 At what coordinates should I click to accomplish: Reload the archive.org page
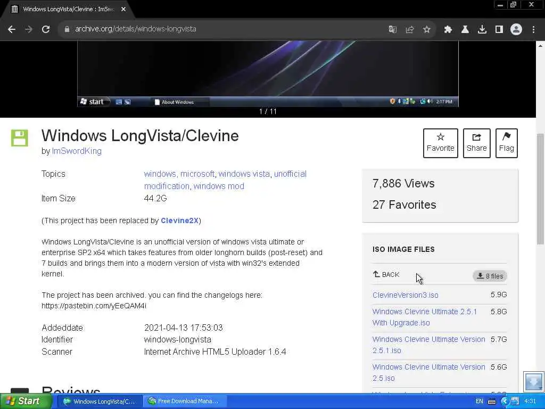coord(46,29)
